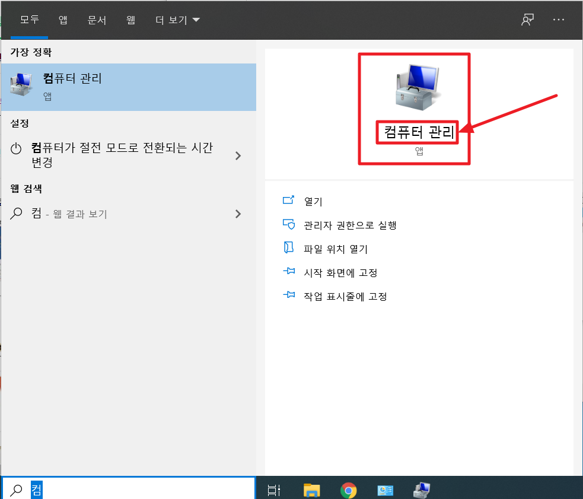Open the ID card app on the taskbar
This screenshot has height=499, width=583.
pyautogui.click(x=385, y=491)
